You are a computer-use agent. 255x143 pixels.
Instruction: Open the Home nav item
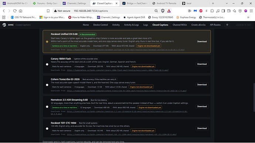click(x=86, y=25)
